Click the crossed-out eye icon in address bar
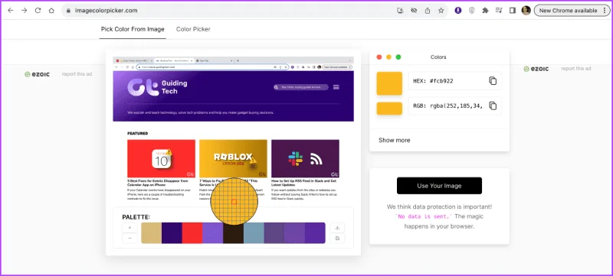The height and width of the screenshot is (276, 613). point(414,11)
